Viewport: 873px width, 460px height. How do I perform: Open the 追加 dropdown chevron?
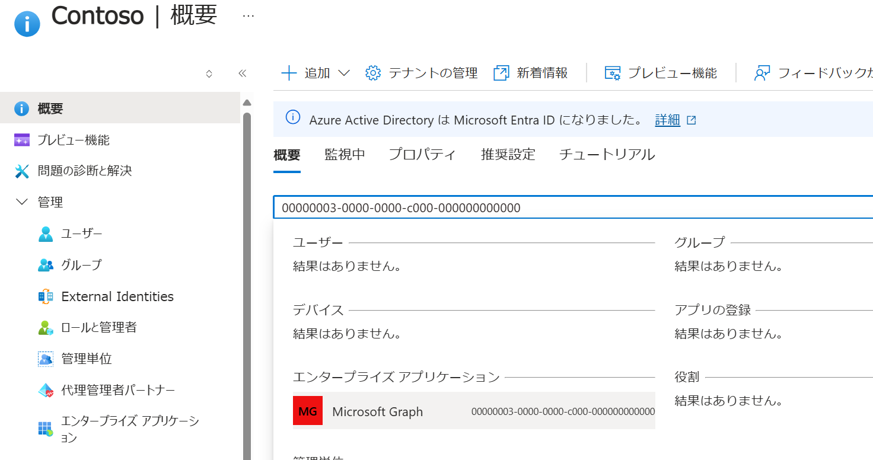[x=344, y=73]
